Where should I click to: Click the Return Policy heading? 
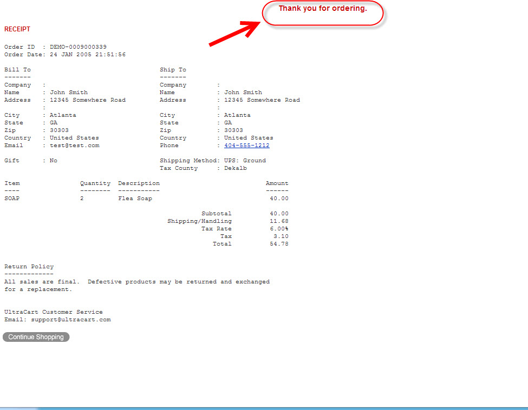(x=29, y=266)
